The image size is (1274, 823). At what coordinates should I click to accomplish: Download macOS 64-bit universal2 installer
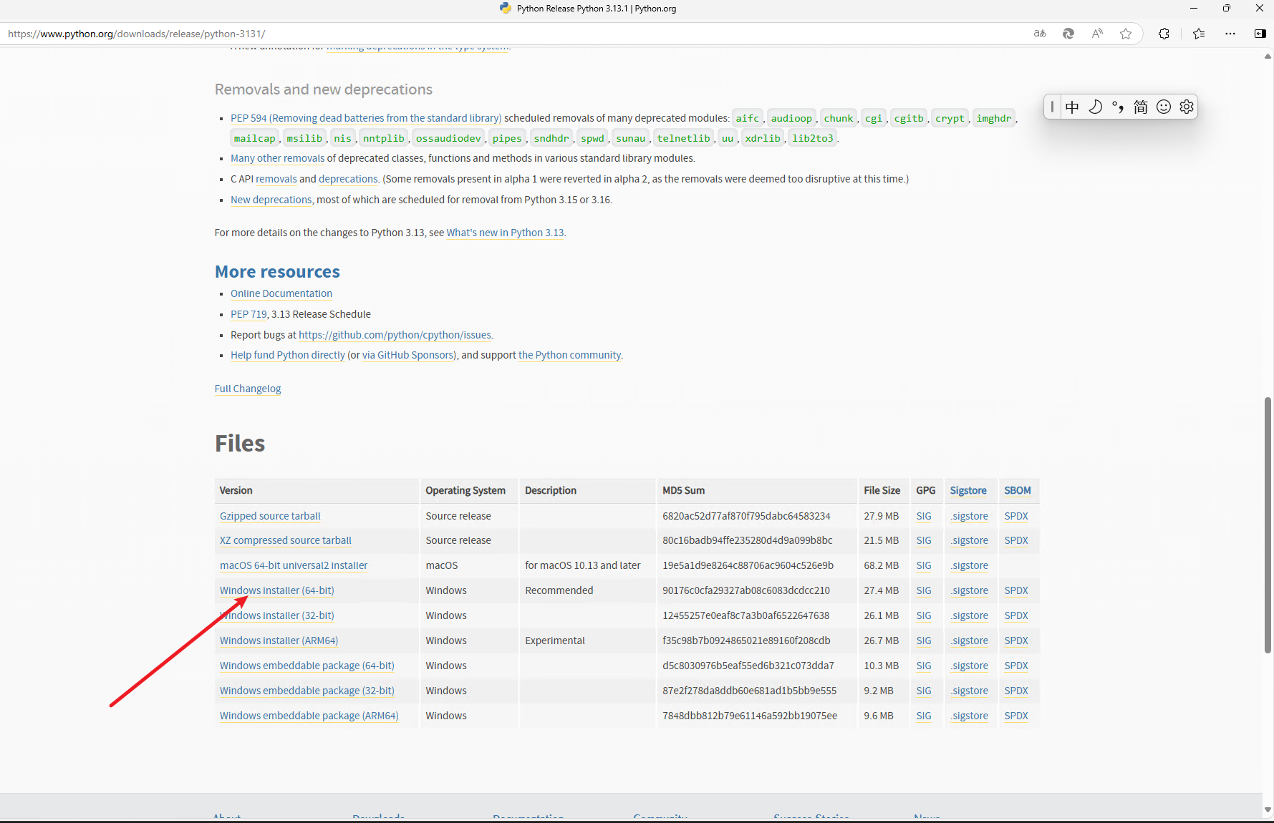pos(294,565)
